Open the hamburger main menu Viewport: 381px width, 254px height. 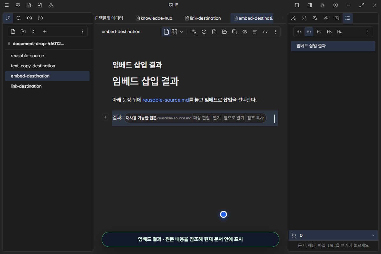coord(7,5)
